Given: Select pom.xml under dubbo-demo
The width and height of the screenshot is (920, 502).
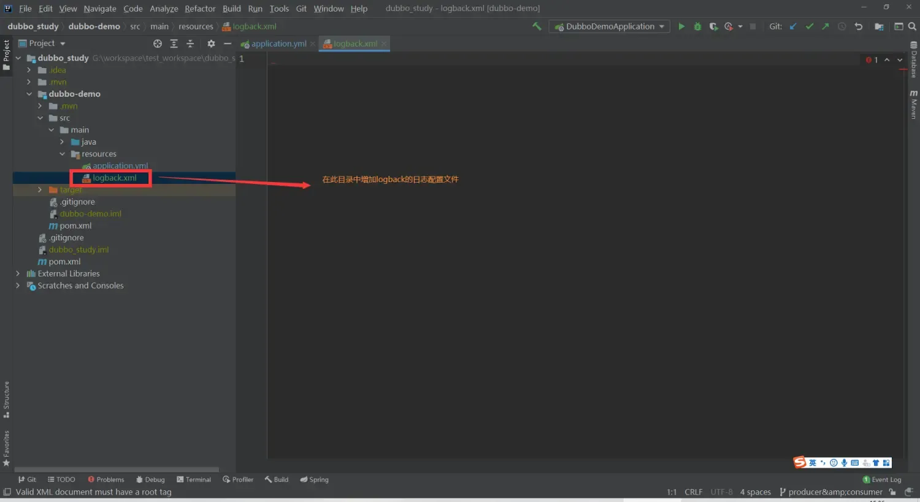Looking at the screenshot, I should (x=75, y=226).
